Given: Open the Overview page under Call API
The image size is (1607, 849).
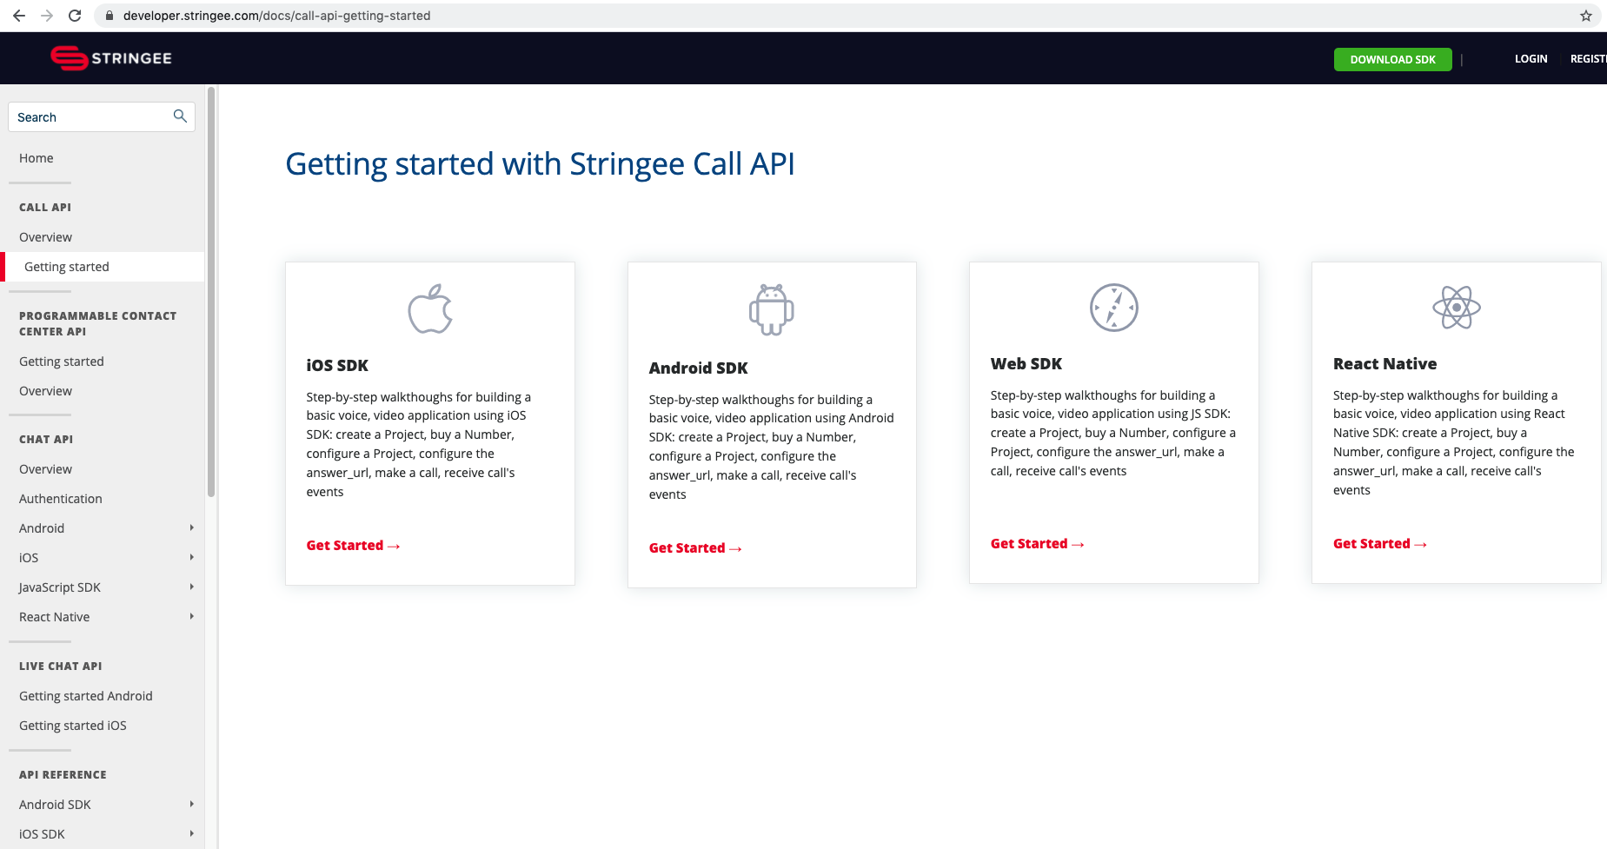Looking at the screenshot, I should [x=45, y=236].
